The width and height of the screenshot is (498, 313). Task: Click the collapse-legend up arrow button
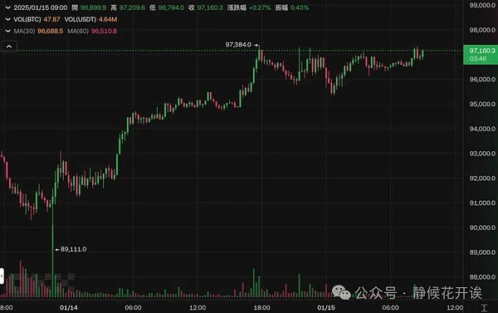coord(9,46)
